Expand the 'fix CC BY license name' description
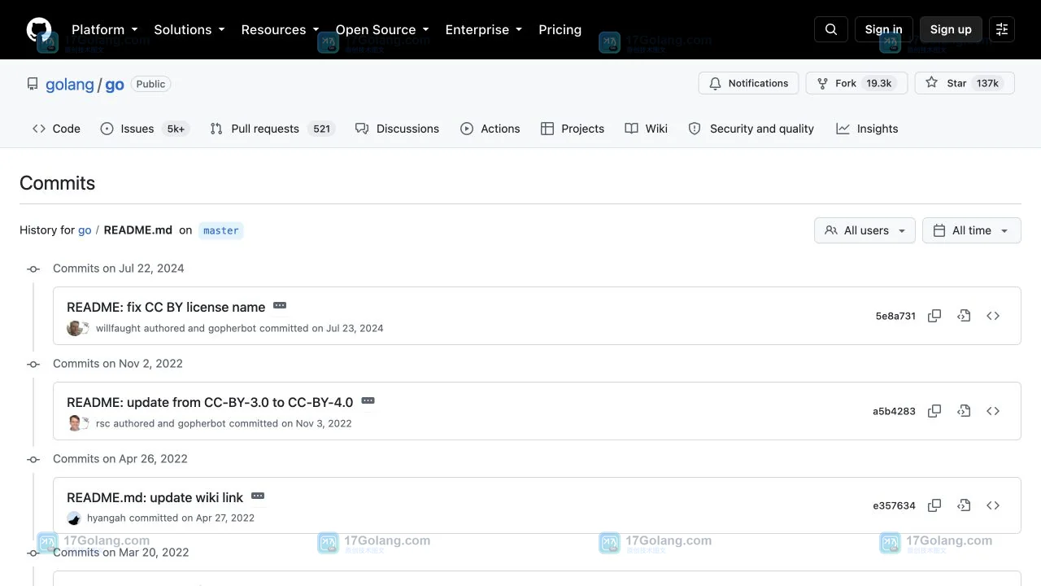1041x586 pixels. coord(280,306)
